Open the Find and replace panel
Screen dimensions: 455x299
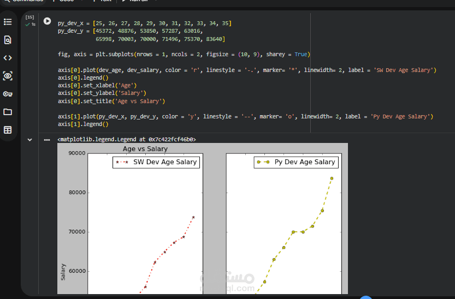(8, 40)
